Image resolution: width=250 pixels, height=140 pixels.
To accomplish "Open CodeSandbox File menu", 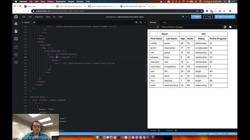I will 24,17.
